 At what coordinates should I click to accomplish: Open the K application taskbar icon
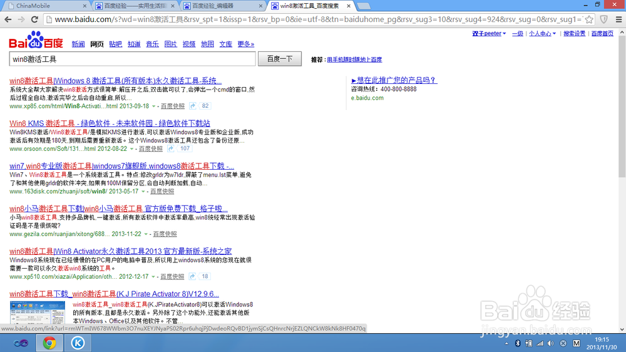pos(78,343)
